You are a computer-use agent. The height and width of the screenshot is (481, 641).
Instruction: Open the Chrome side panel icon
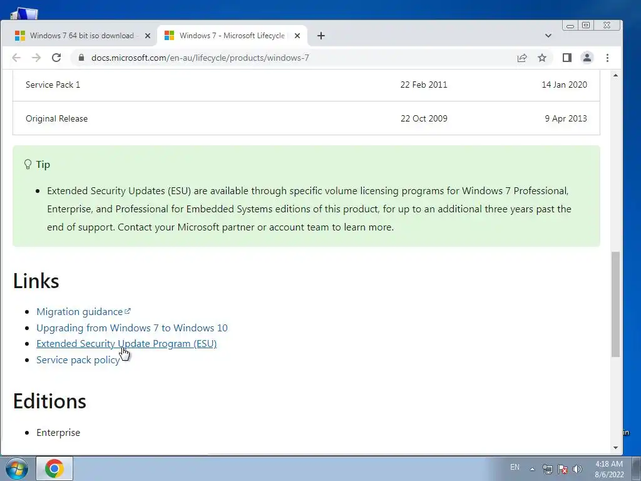(567, 58)
